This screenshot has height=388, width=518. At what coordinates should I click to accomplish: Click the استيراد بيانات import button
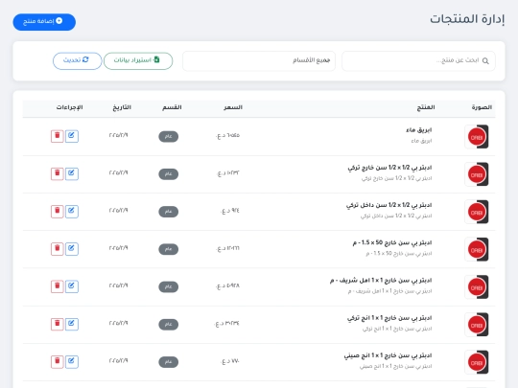[138, 60]
